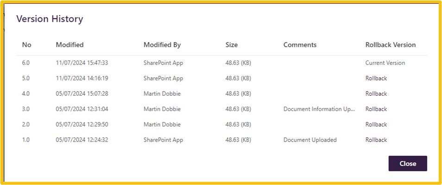Click the Current Version label

pos(385,63)
